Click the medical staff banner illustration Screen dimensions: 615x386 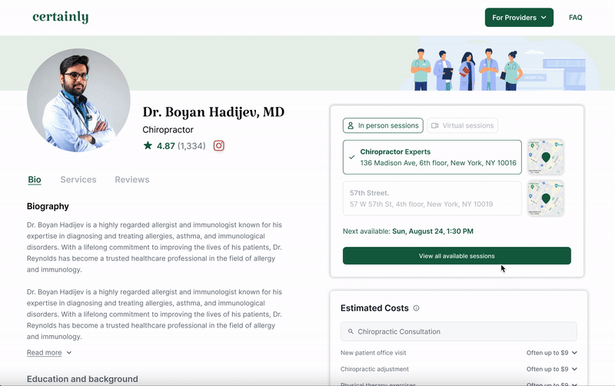(x=498, y=65)
